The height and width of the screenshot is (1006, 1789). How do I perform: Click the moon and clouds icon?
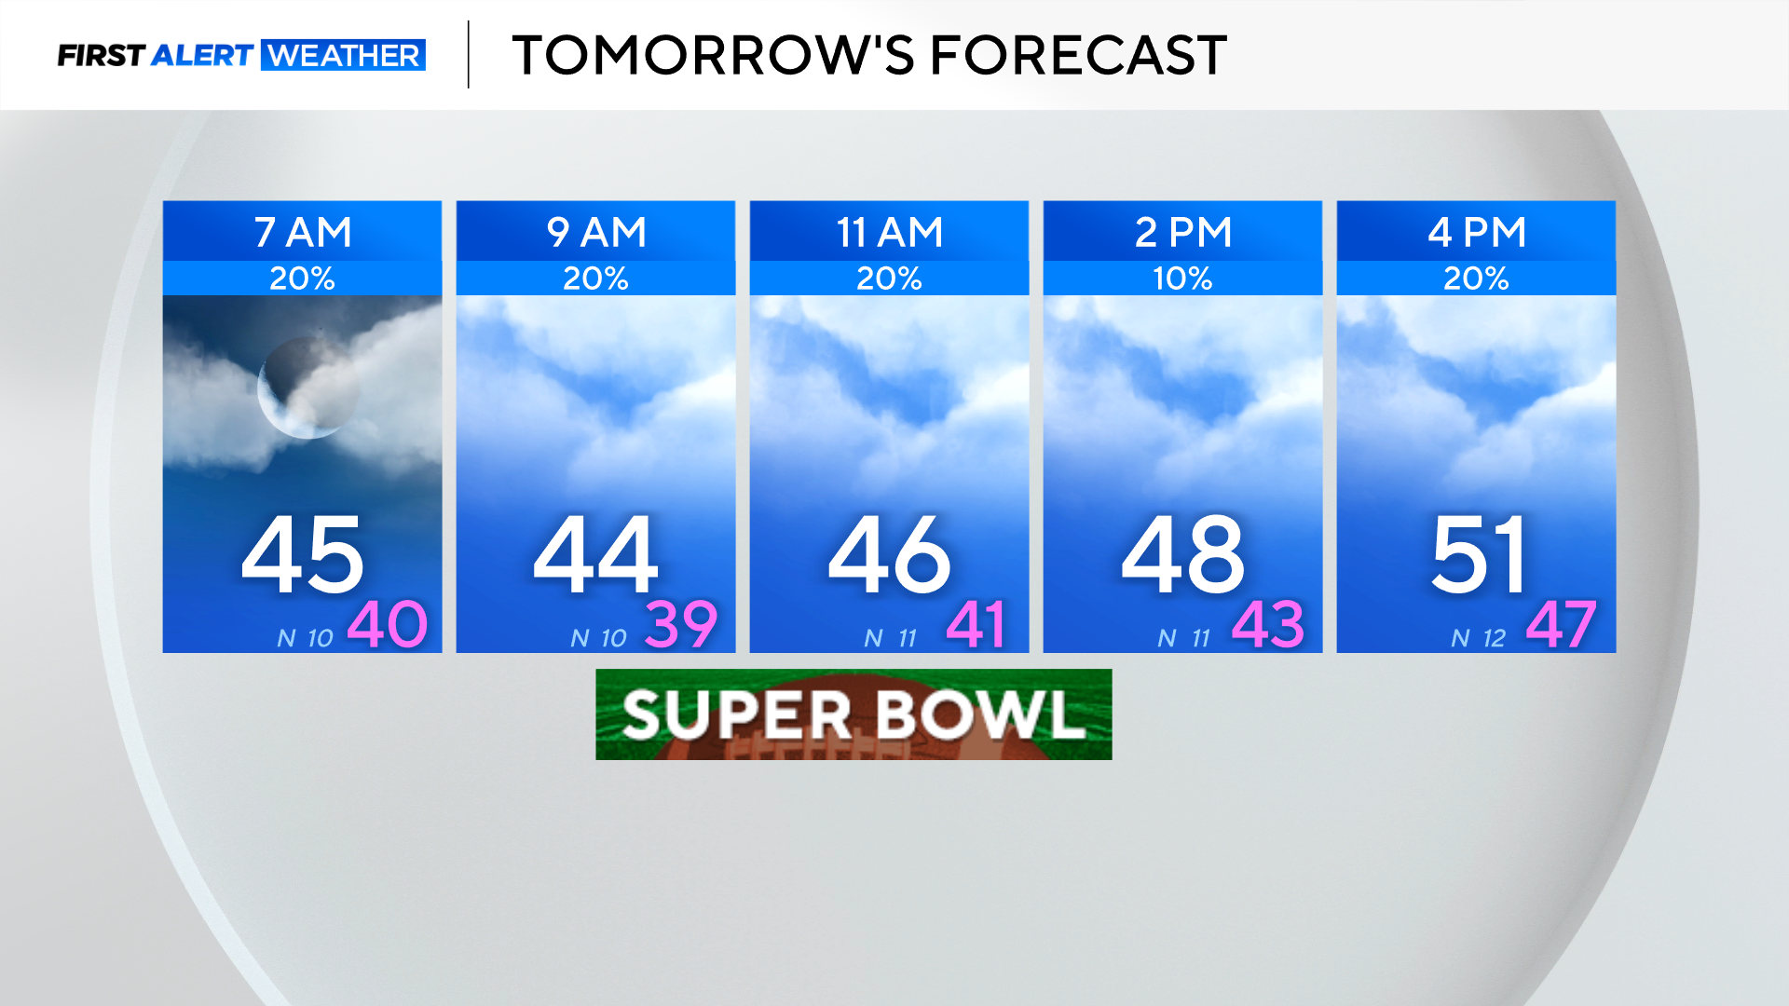302,391
